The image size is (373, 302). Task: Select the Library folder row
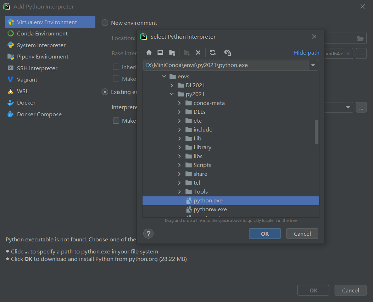pos(231,147)
